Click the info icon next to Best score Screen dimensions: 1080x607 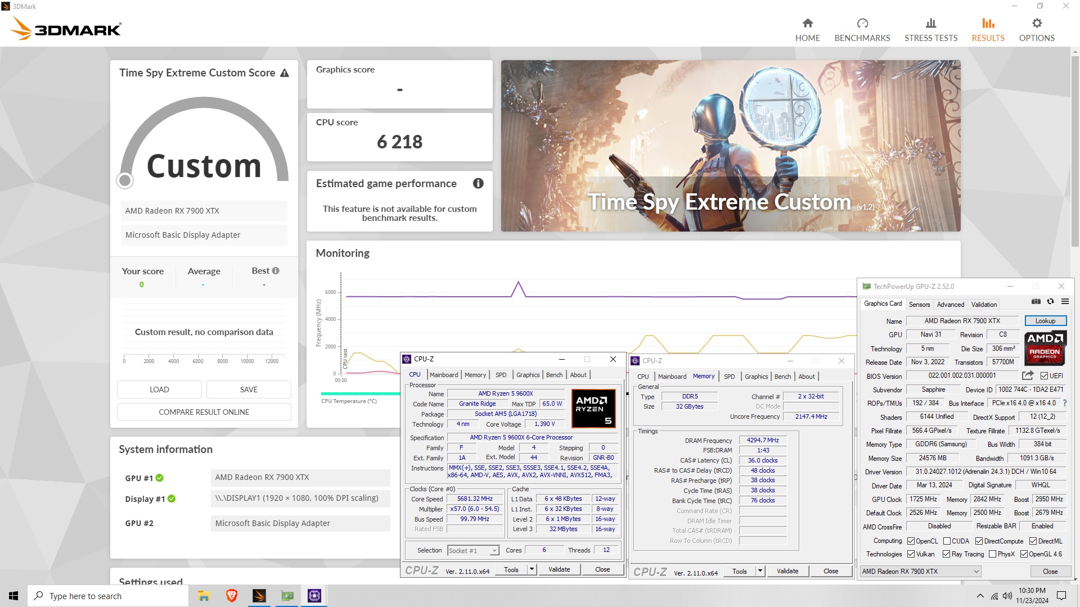pyautogui.click(x=276, y=271)
